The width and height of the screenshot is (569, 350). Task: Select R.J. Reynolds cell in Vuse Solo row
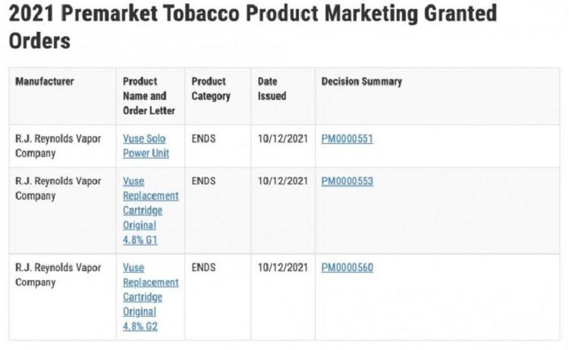click(58, 145)
